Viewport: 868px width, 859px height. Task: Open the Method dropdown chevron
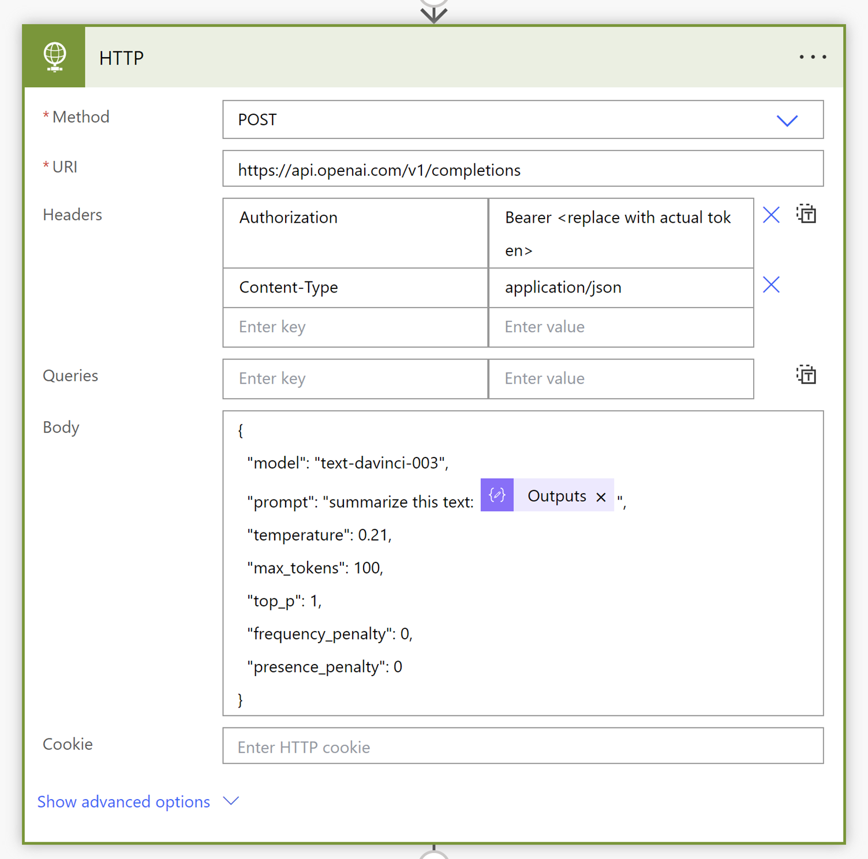787,121
